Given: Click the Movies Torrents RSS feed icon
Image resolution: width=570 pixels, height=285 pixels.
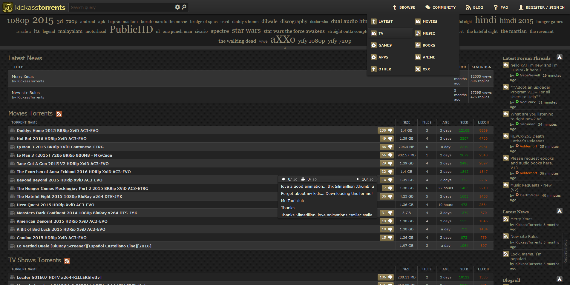Looking at the screenshot, I should (x=59, y=114).
